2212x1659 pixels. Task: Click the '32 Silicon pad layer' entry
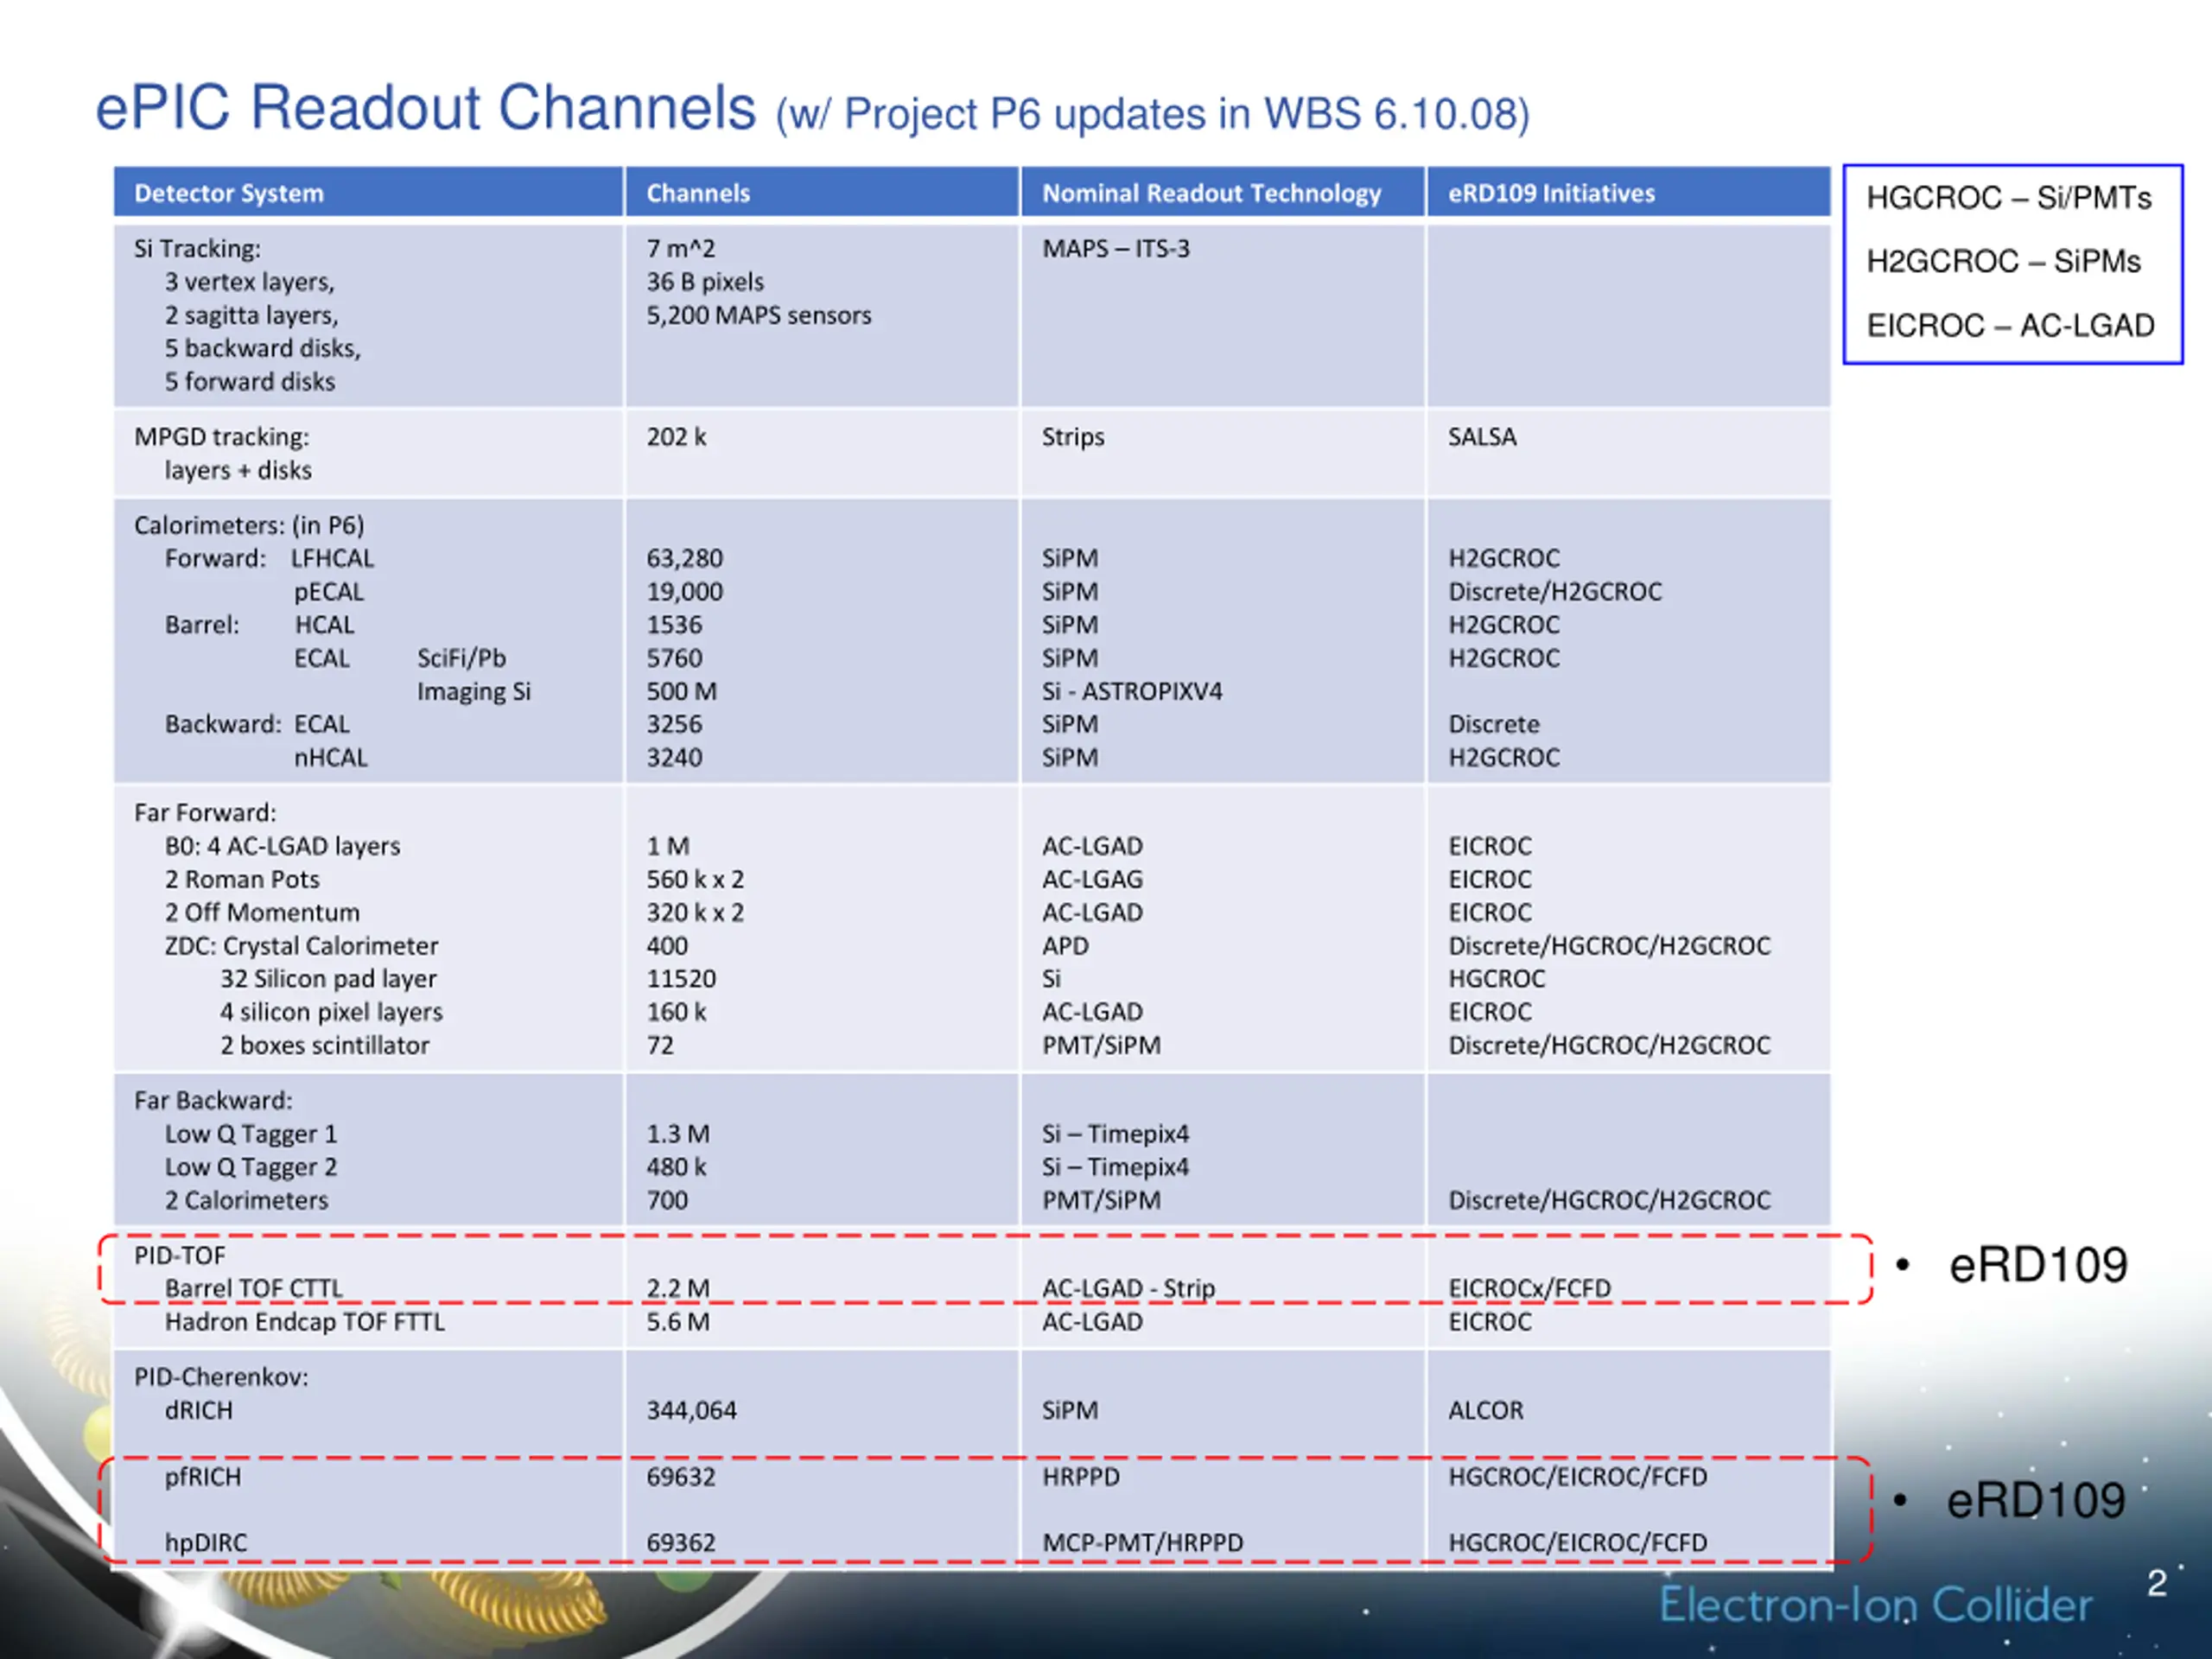(x=329, y=979)
